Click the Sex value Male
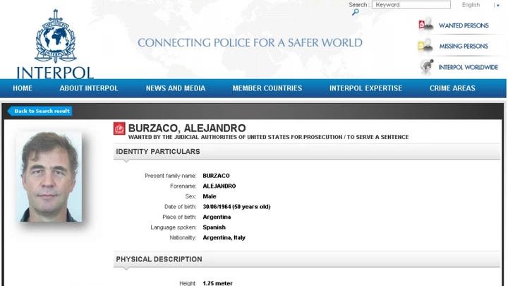The width and height of the screenshot is (508, 286). tap(210, 196)
